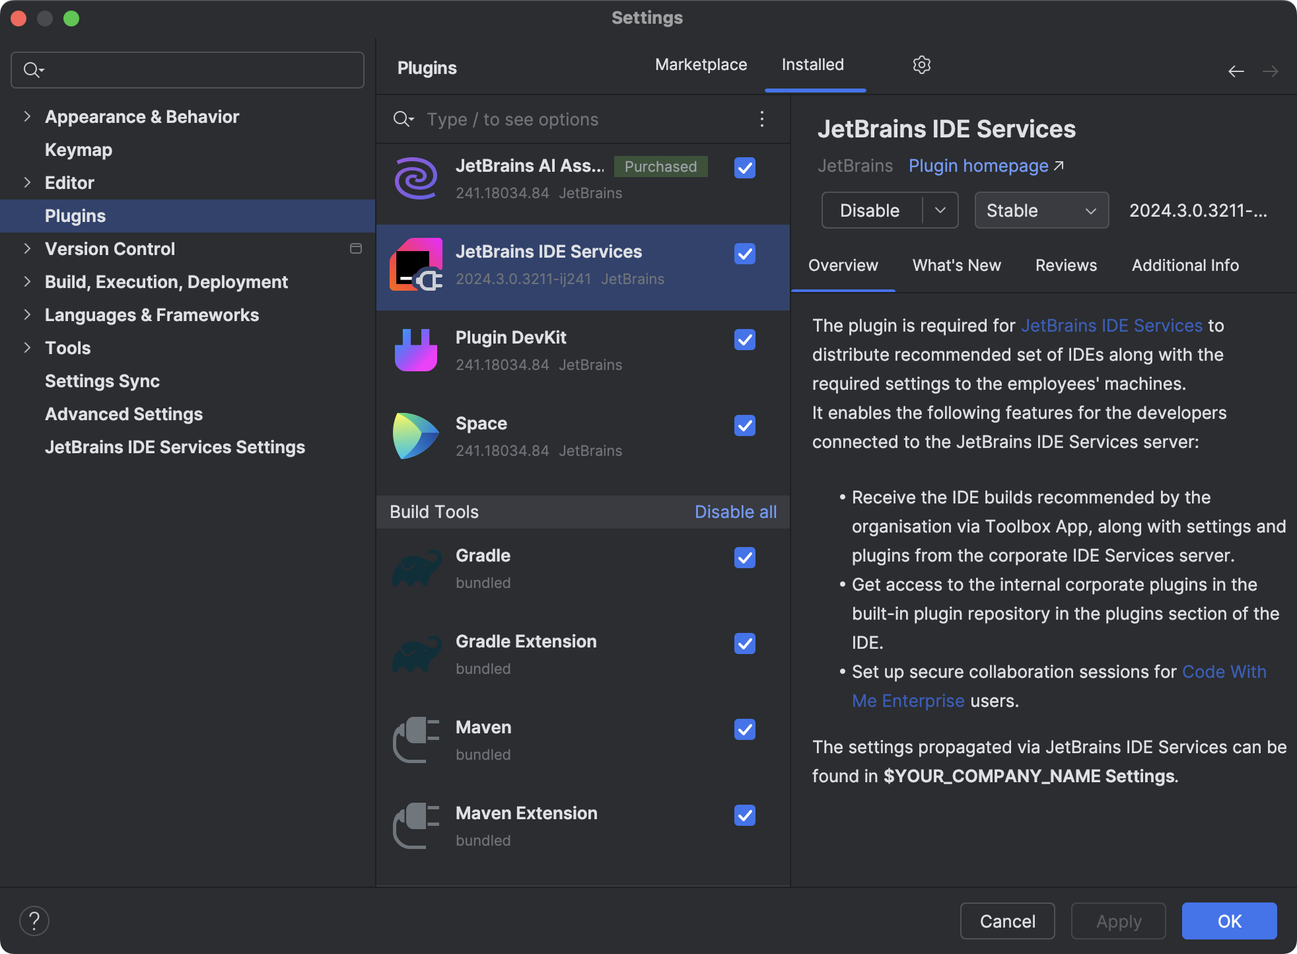Screen dimensions: 1297x954
Task: Open the help question mark icon
Action: [34, 920]
